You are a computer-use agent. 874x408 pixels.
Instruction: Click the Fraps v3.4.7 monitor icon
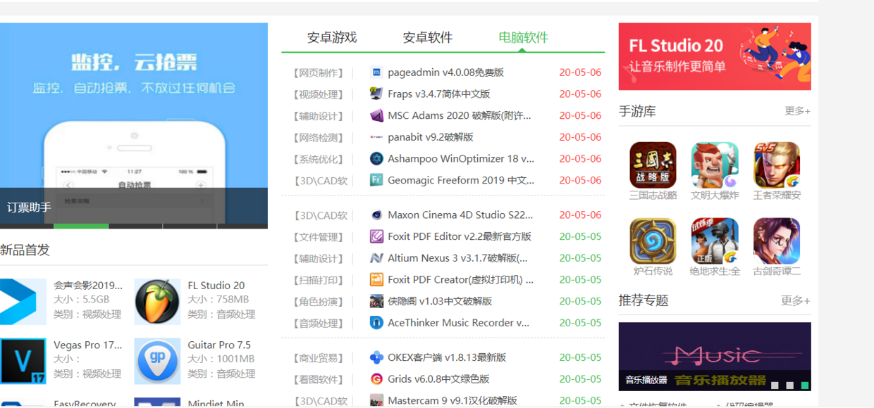pos(376,94)
